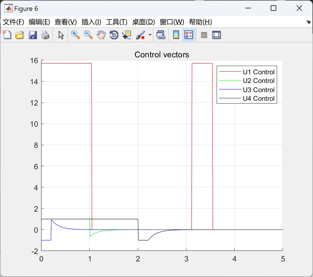The image size is (313, 277).
Task: Print the figure using the printer icon
Action: (x=45, y=35)
